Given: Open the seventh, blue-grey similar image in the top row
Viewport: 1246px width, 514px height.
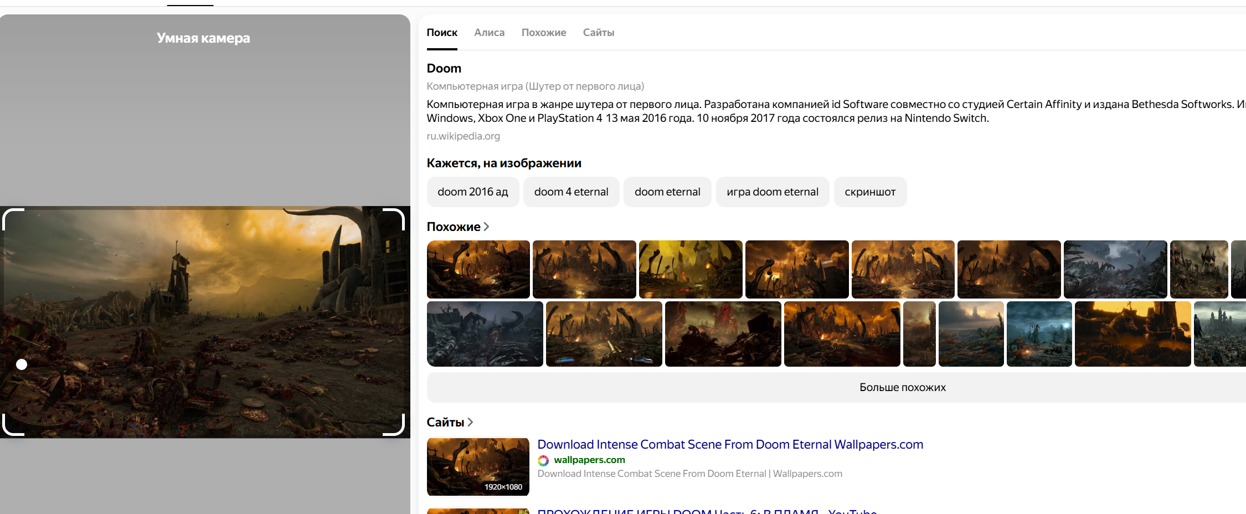Looking at the screenshot, I should pyautogui.click(x=1115, y=269).
